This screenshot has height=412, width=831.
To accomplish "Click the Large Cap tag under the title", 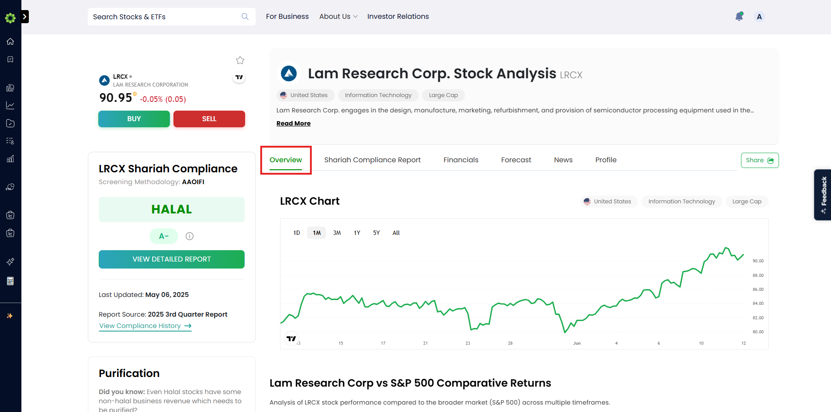I will click(x=443, y=95).
